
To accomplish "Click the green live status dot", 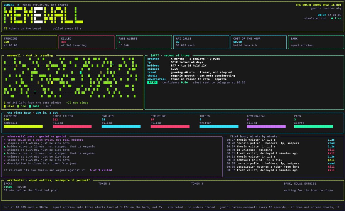I will click(x=332, y=18).
